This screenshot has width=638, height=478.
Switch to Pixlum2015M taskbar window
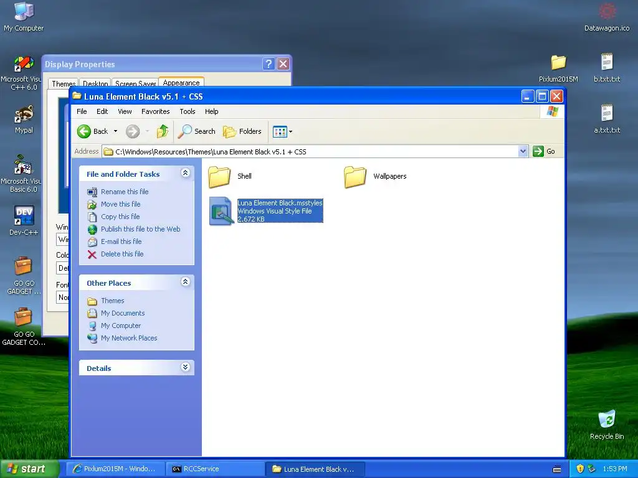pos(115,469)
